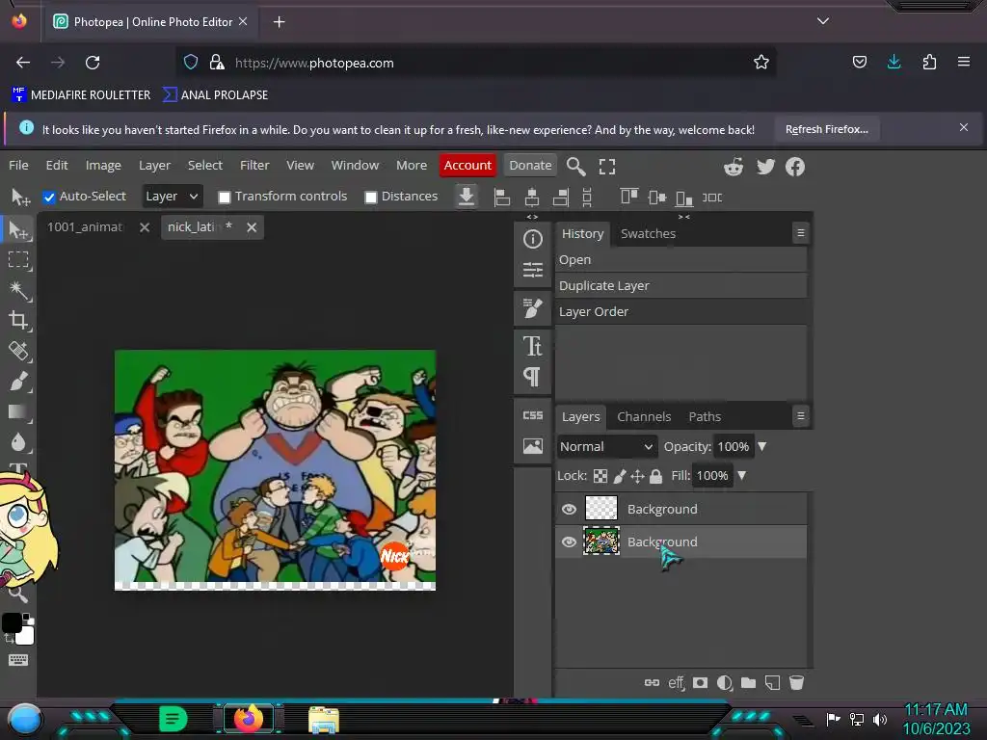Open the Filter menu
This screenshot has width=987, height=740.
(254, 165)
